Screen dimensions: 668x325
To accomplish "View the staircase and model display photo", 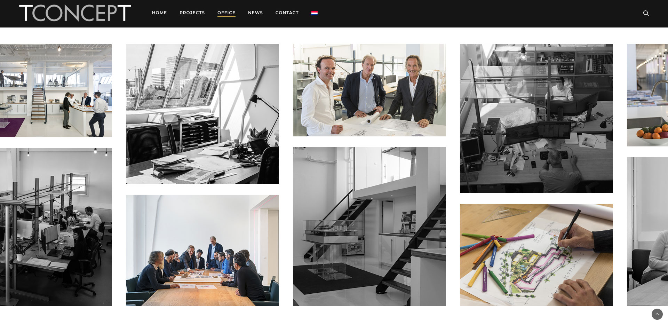I will (369, 227).
